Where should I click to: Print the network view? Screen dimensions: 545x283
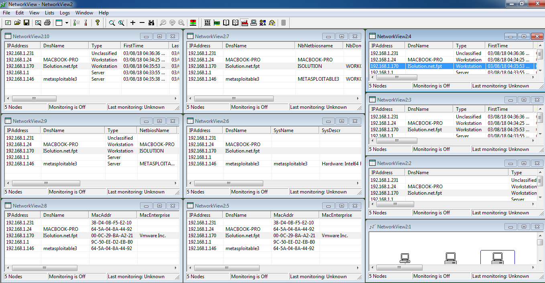(x=47, y=23)
